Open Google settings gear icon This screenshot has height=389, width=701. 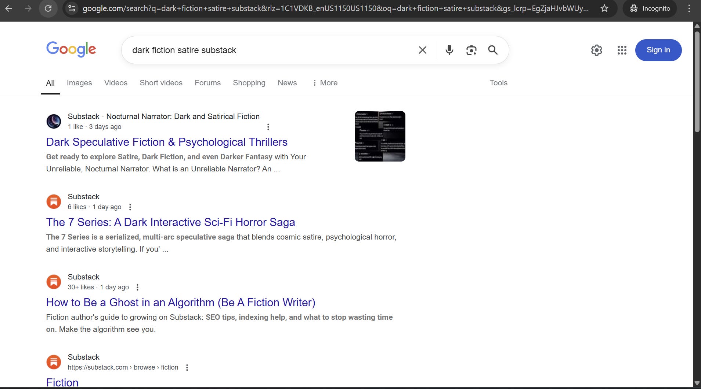pos(597,50)
